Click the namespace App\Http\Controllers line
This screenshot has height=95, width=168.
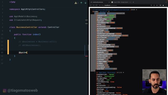pos(27,9)
